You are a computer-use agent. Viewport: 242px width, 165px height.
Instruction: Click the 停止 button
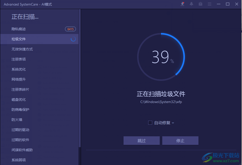coord(180,141)
